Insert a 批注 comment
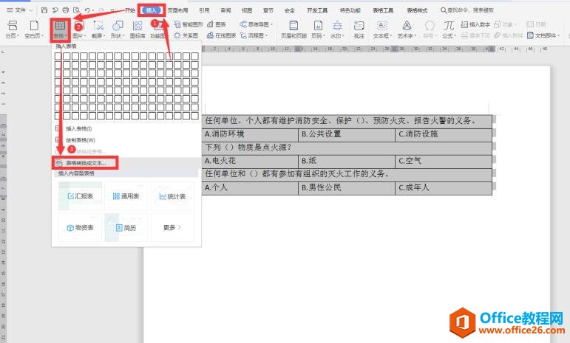This screenshot has height=343, width=570. [359, 29]
